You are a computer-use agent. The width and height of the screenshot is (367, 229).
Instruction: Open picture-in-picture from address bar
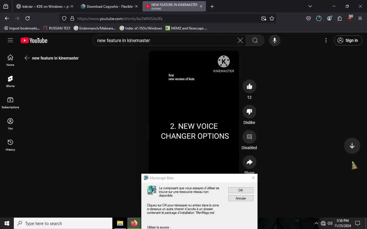(263, 18)
